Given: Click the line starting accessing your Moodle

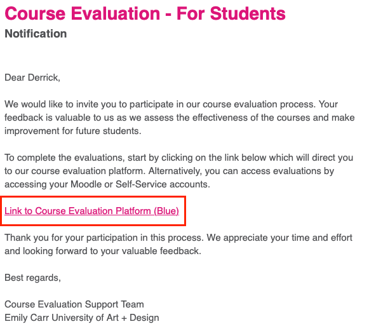Looking at the screenshot, I should coord(107,184).
